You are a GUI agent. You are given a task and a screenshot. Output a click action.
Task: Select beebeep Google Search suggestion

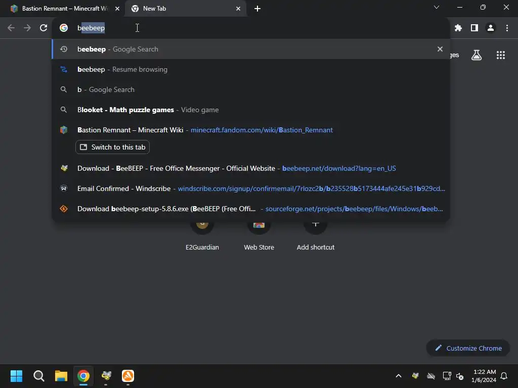251,49
